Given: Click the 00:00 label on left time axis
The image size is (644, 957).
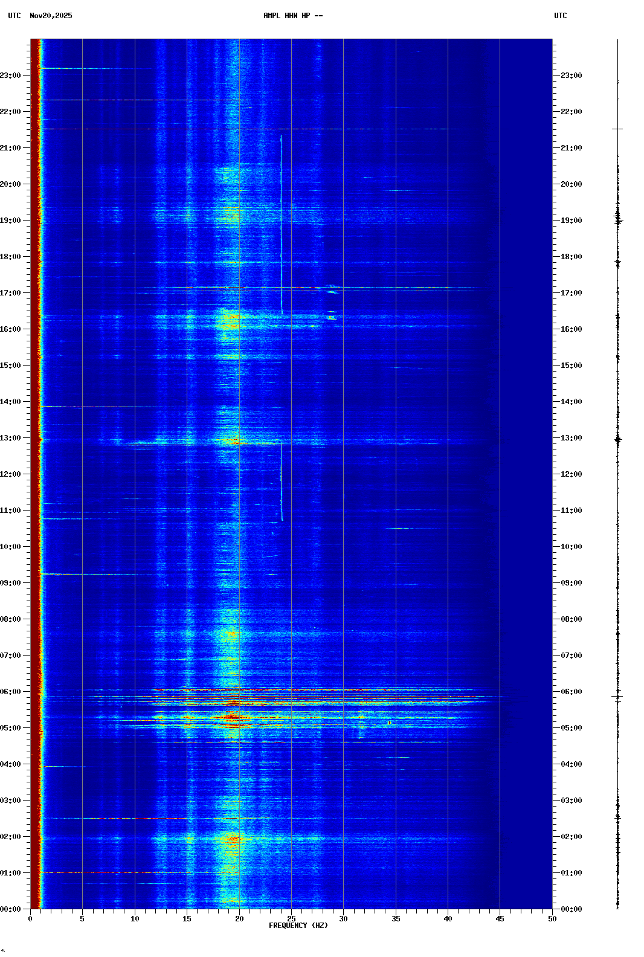Looking at the screenshot, I should coord(11,909).
